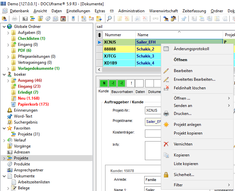Open the magnifying glass search tool
The image size is (235, 191).
(109, 19)
